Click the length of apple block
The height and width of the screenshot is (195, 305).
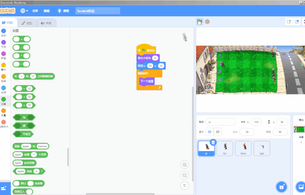24,163
